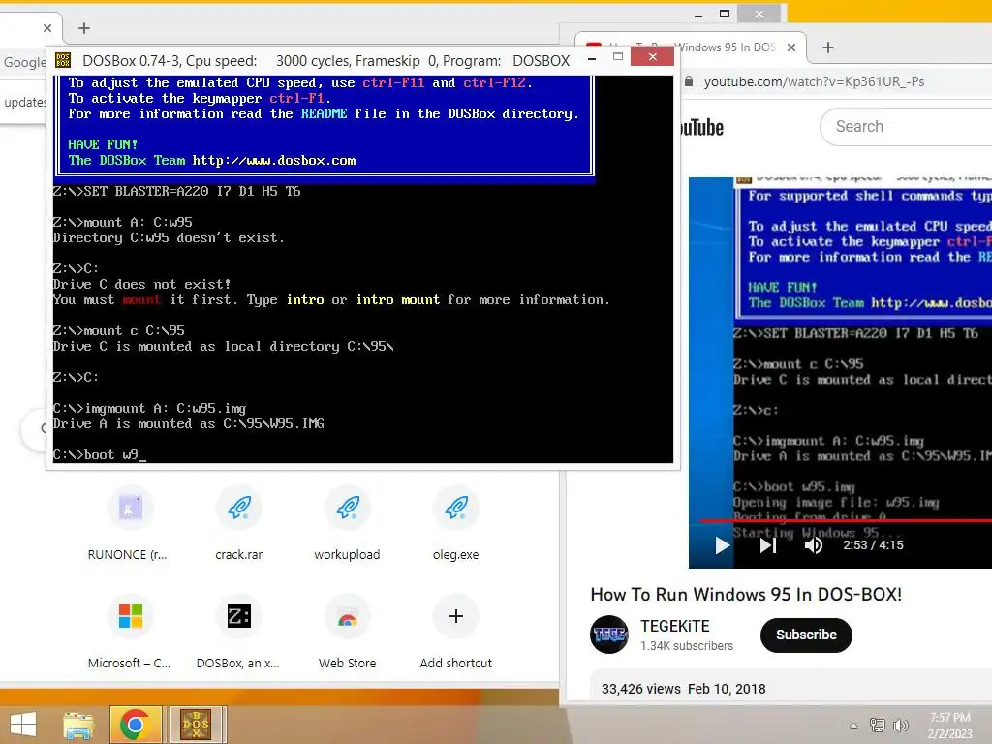Screen dimensions: 992x744
Task: Subscribe to the TEGEKiTE channel
Action: 806,635
